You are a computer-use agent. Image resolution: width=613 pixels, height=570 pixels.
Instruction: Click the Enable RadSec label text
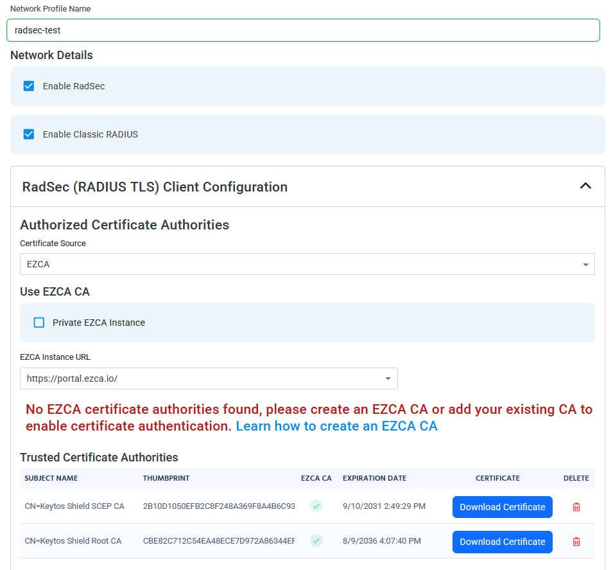click(x=74, y=86)
